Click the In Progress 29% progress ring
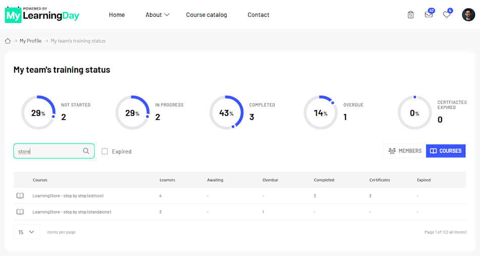The height and width of the screenshot is (256, 480). (132, 113)
